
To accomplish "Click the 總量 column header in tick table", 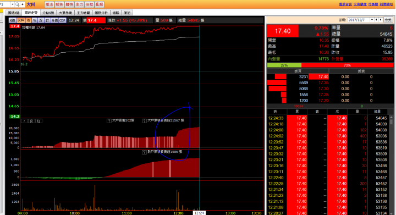I will pos(377,112).
